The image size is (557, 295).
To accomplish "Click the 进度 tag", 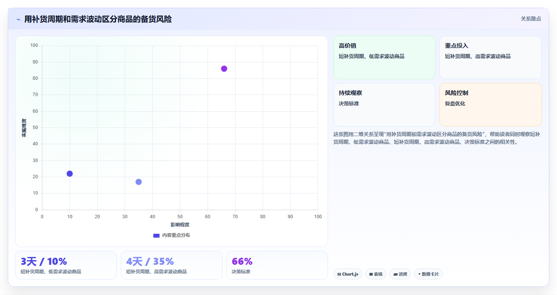I will pos(400,274).
